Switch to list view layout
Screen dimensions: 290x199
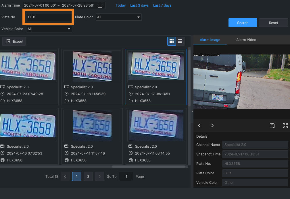point(180,41)
